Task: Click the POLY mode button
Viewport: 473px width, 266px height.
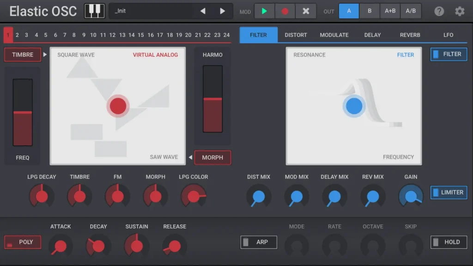Action: [23, 242]
